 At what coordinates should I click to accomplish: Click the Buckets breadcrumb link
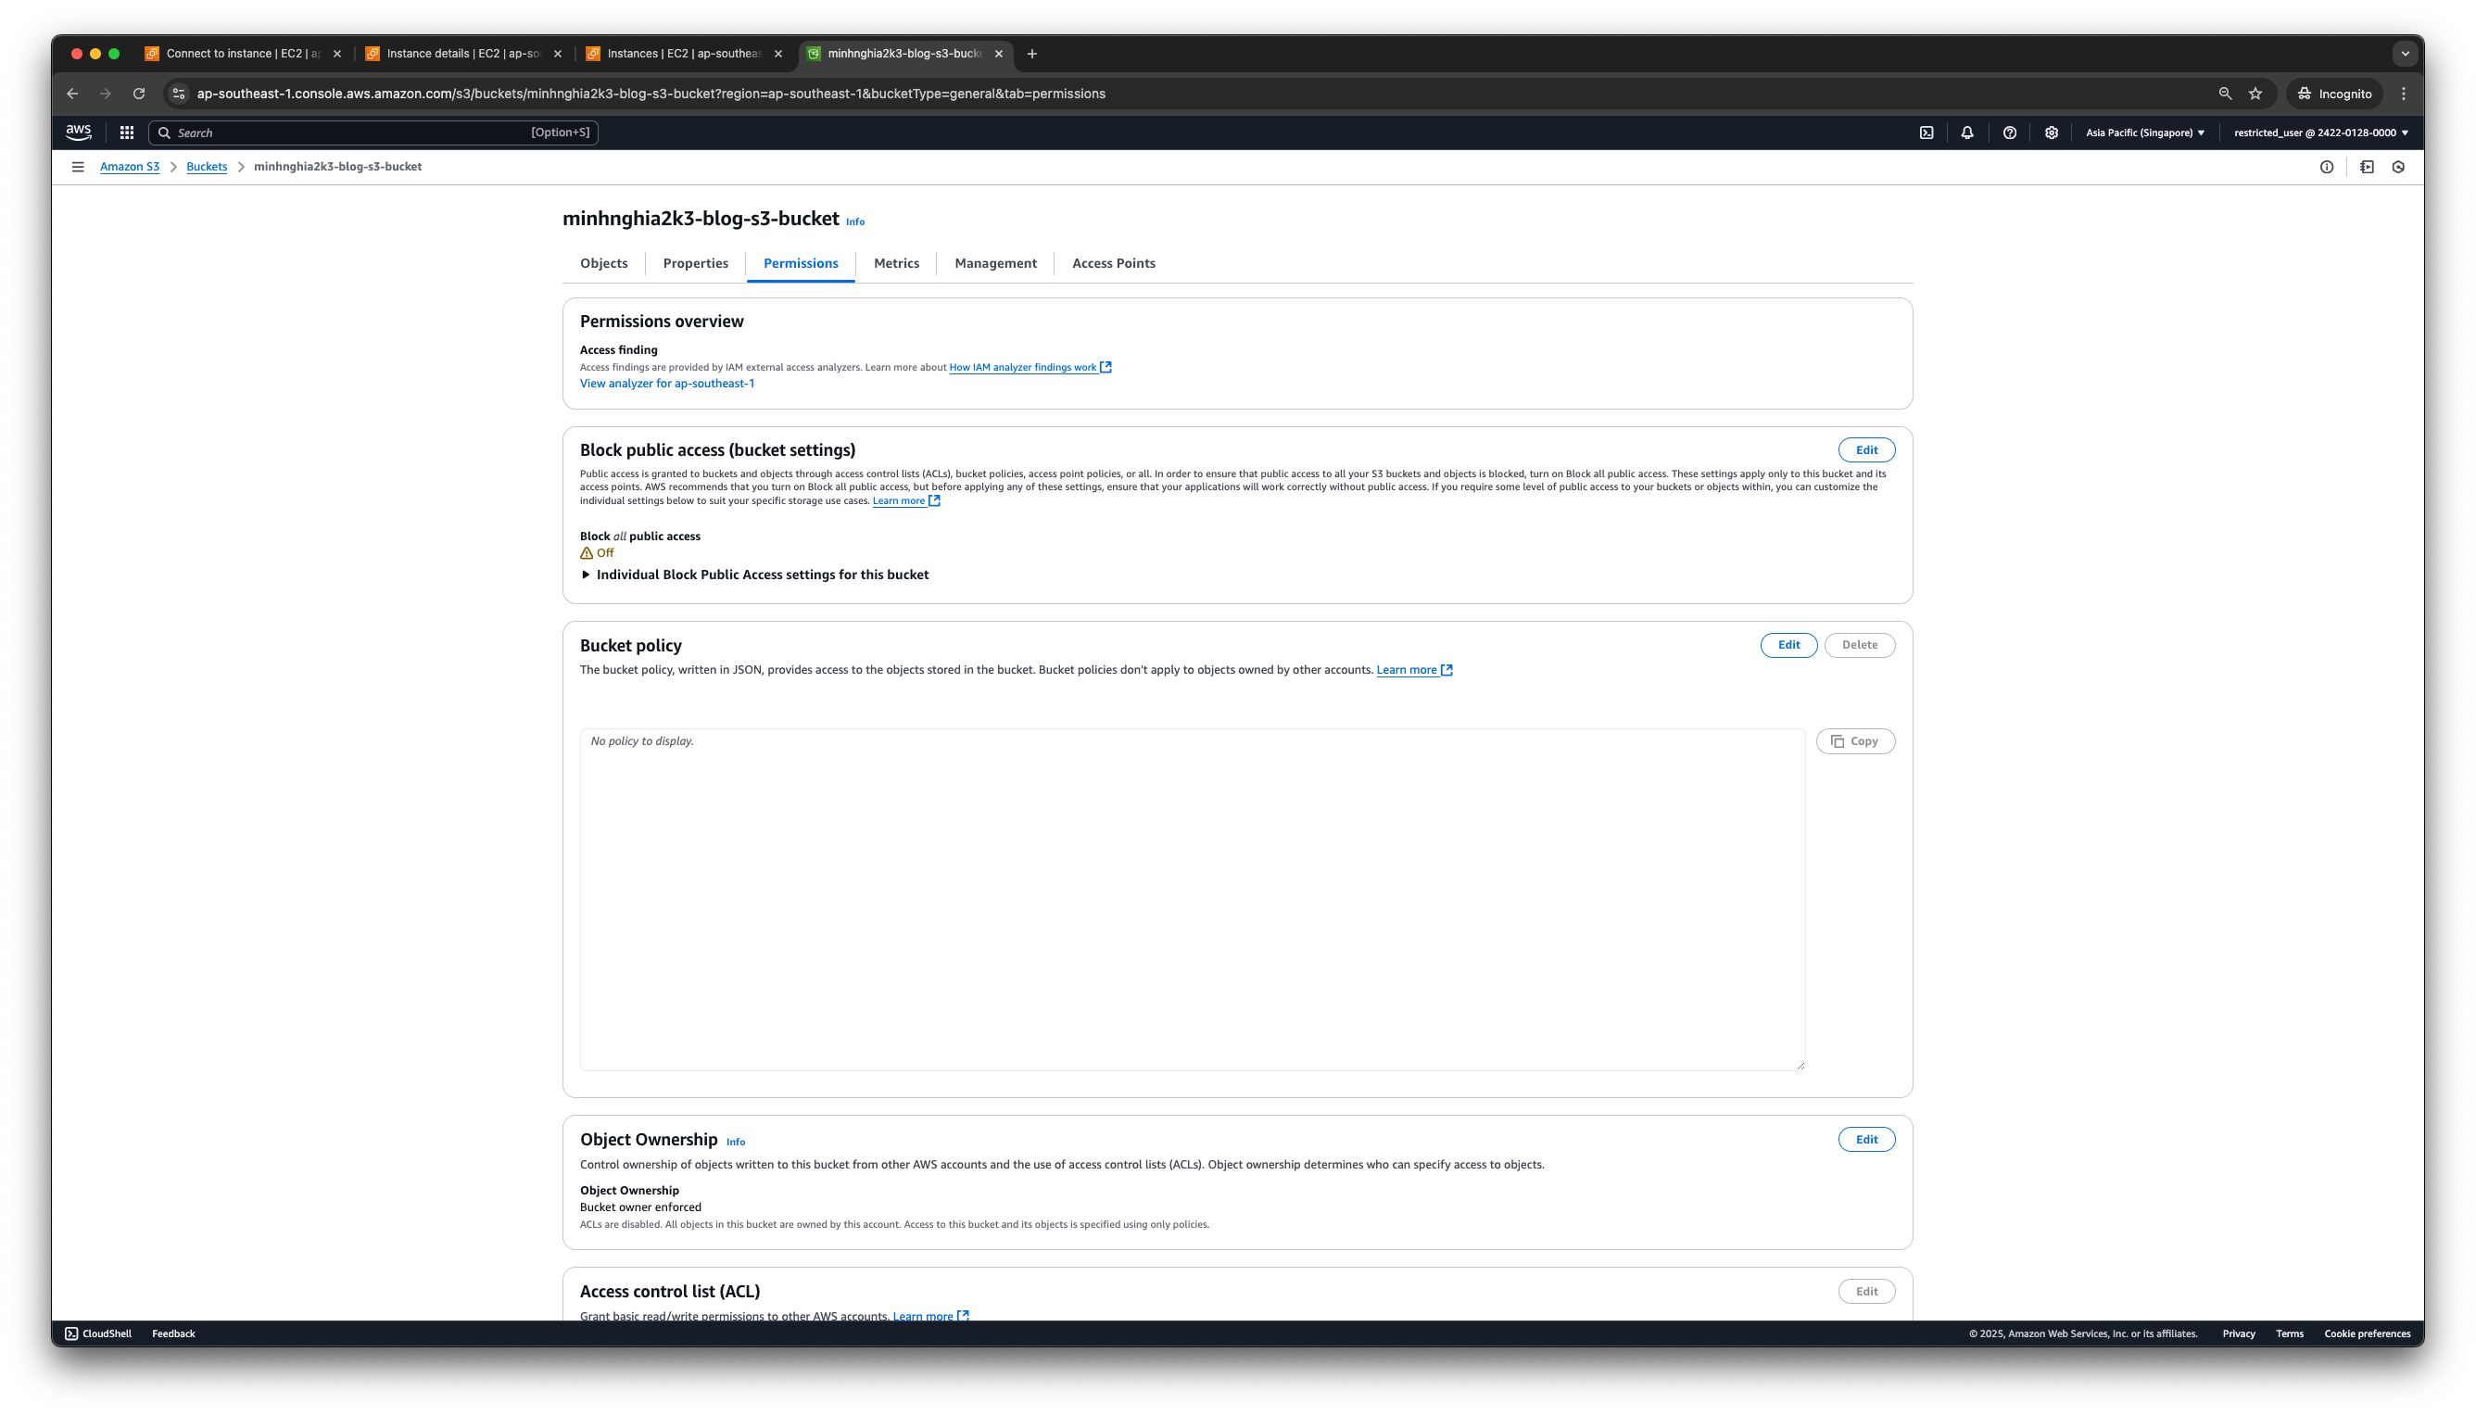pos(206,167)
